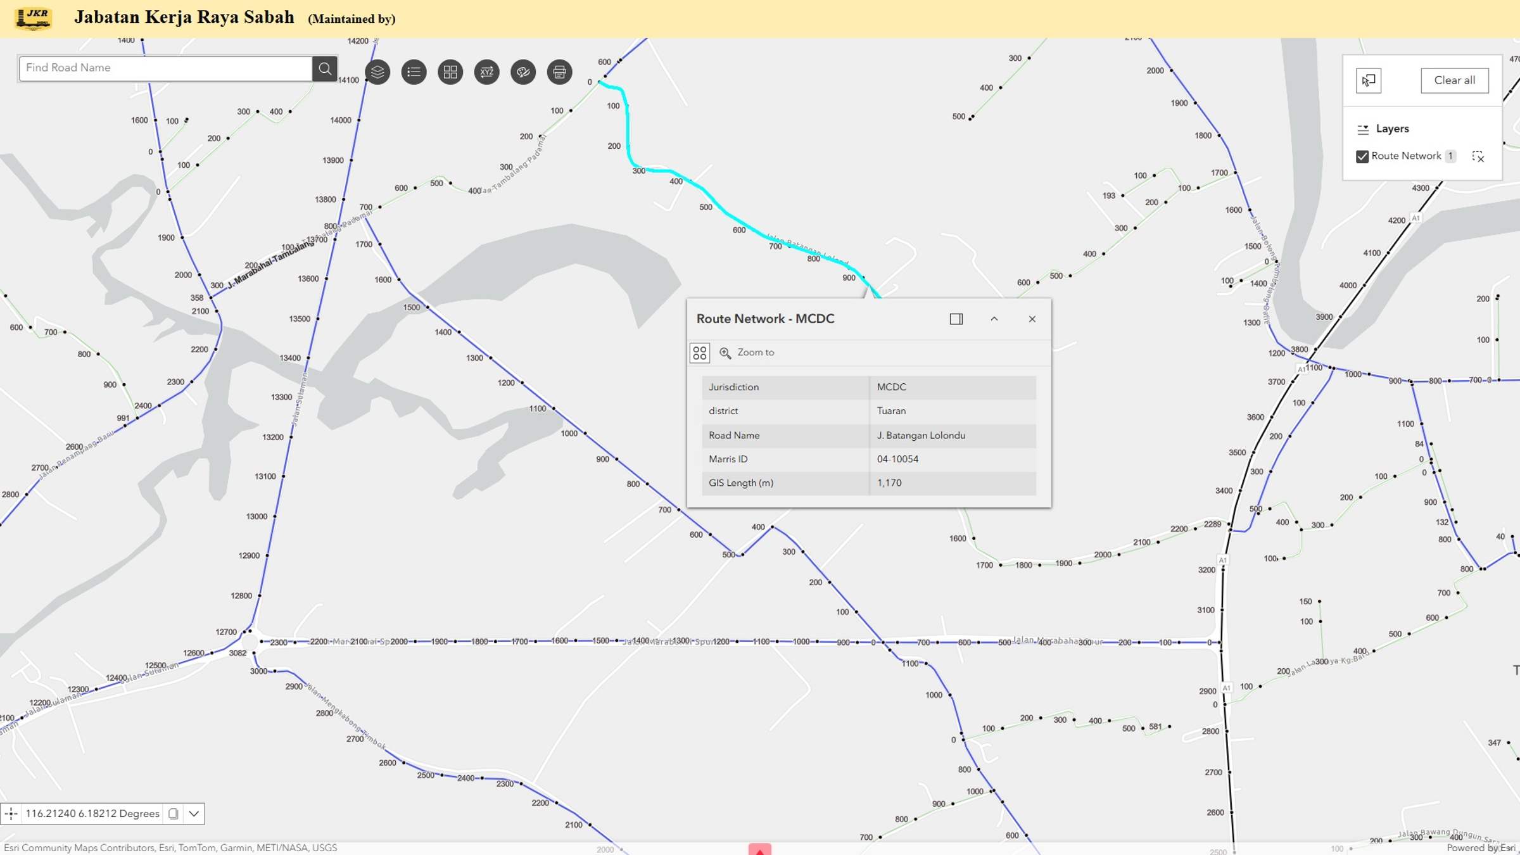Viewport: 1520px width, 855px height.
Task: Uncheck the Route Network layer checkbox
Action: point(1362,156)
